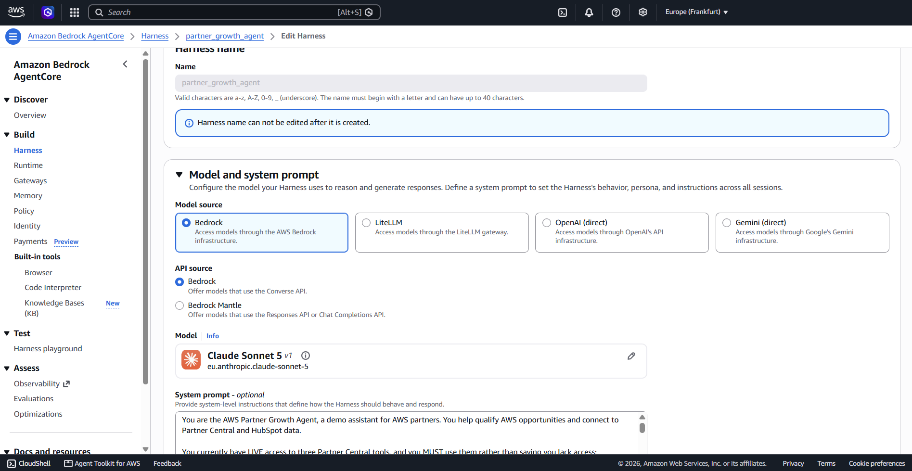Click the Claude Sonnet model logo
Image resolution: width=912 pixels, height=471 pixels.
(x=191, y=359)
